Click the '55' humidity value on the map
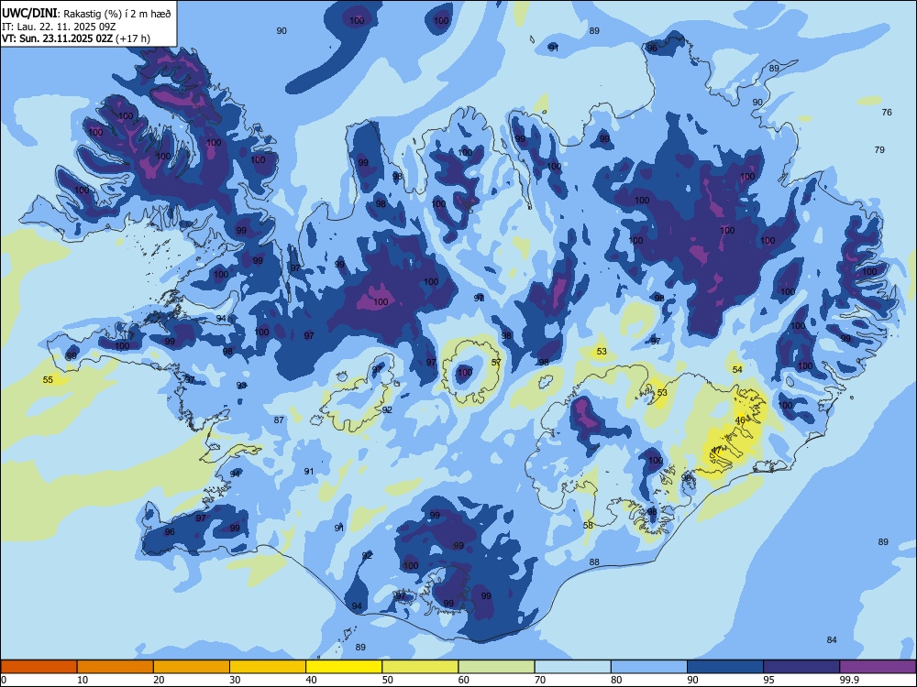917x687 pixels. [48, 380]
